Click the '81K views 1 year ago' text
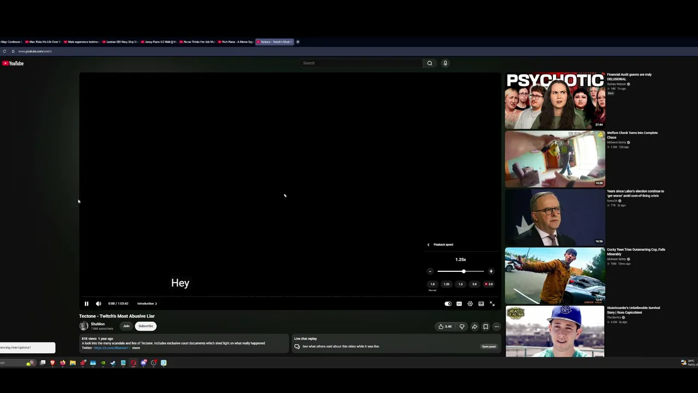Screen dimensions: 698x393 pos(98,339)
